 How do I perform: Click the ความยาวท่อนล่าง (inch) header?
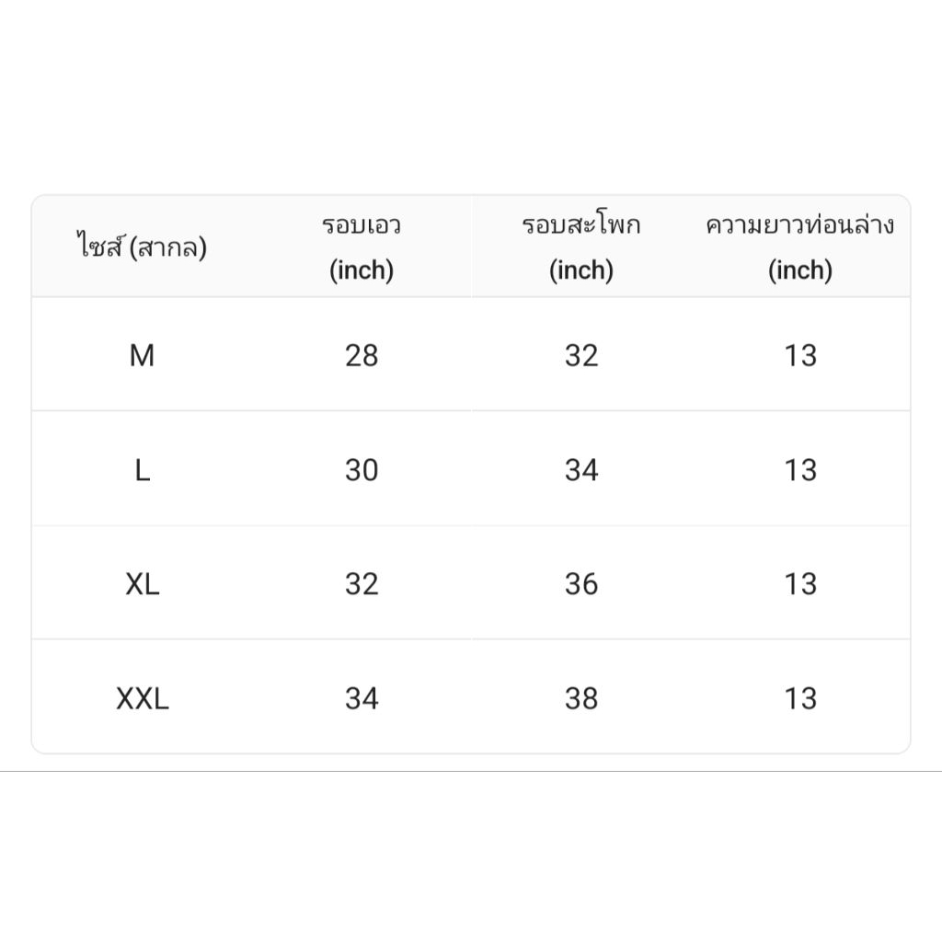pyautogui.click(x=800, y=247)
